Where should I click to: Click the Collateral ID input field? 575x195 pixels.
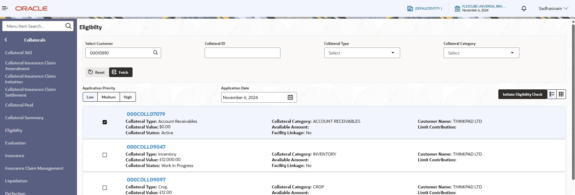[x=243, y=53]
